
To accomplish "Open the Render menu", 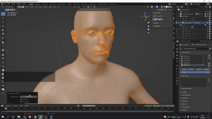I will click(x=13, y=4).
